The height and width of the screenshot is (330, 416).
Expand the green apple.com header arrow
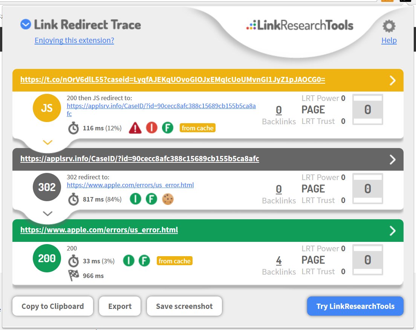[x=392, y=231]
